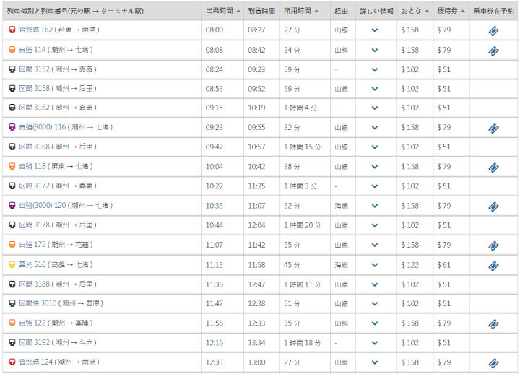
Task: Click the 列車種別と列車番号 column header
Action: [x=75, y=11]
